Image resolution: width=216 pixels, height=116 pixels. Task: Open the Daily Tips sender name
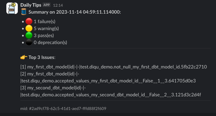[x=31, y=5]
